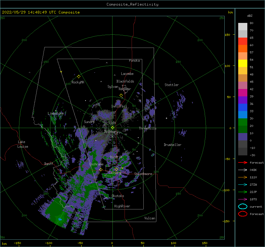This screenshot has height=247, width=265.
Task: Click the Strathmore town label
Action: point(143,174)
